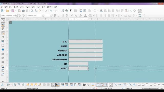Click the Print icon
The width and height of the screenshot is (164, 92).
(23, 11)
